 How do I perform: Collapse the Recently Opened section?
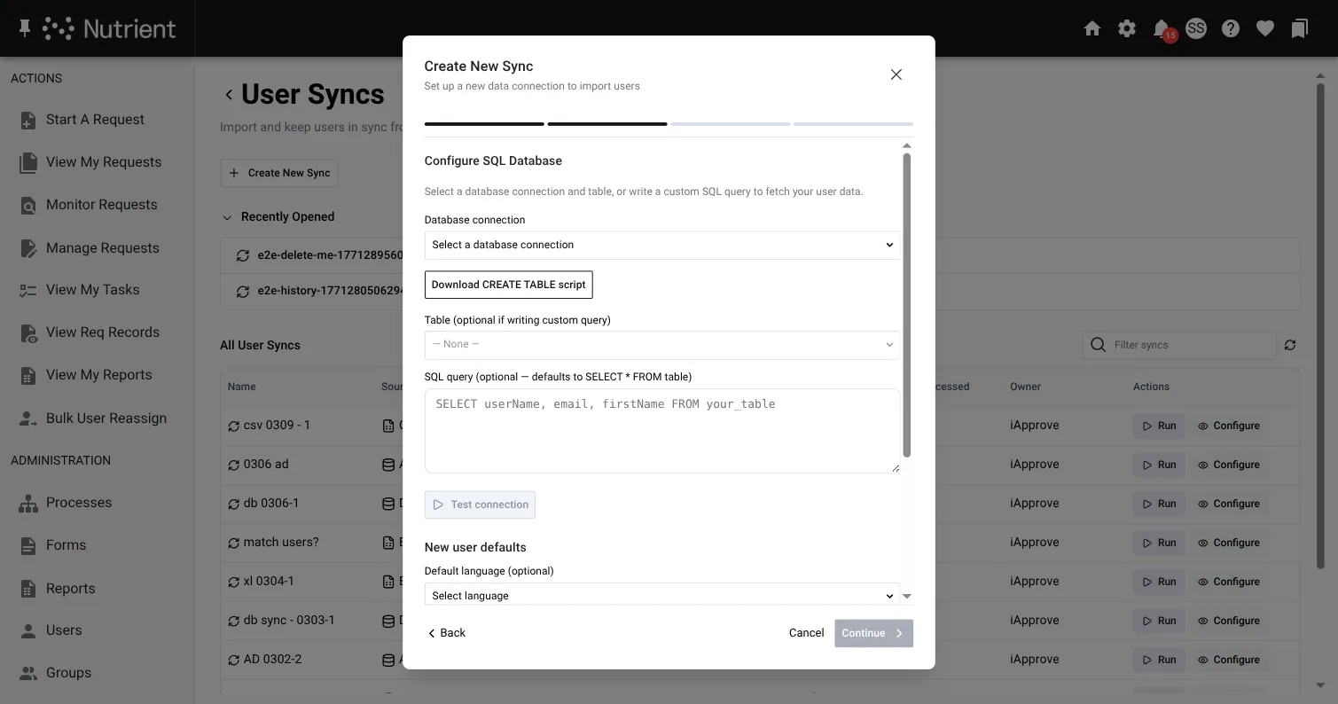pyautogui.click(x=229, y=217)
